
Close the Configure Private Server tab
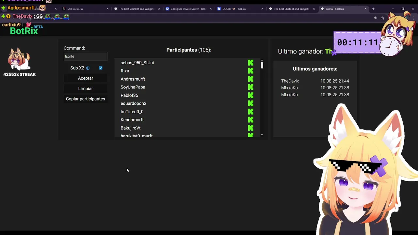tap(211, 9)
